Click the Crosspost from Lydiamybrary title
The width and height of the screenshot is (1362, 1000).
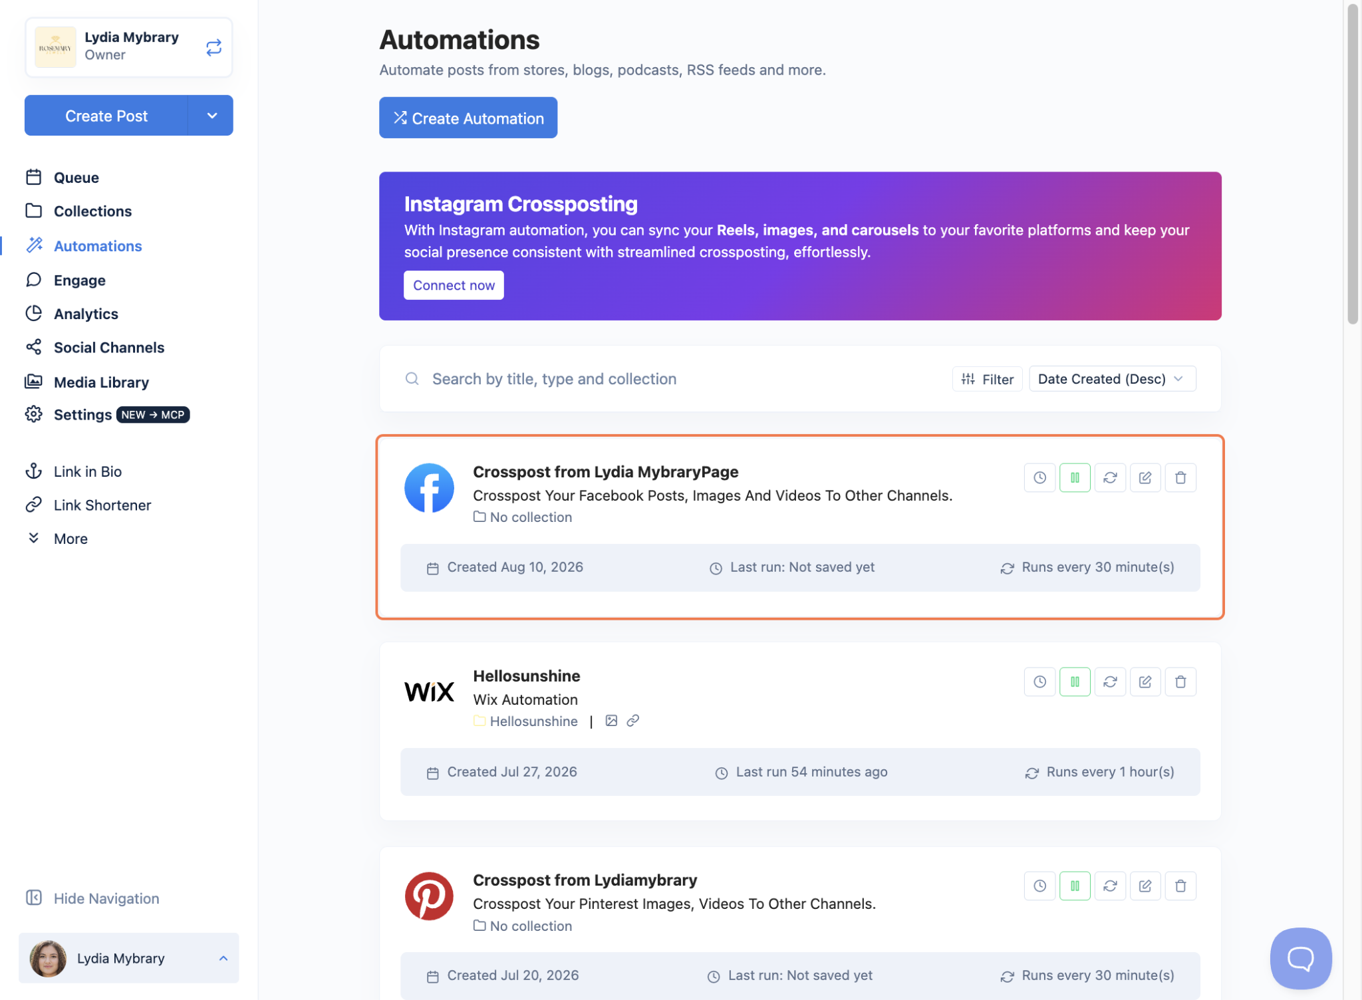pos(585,880)
